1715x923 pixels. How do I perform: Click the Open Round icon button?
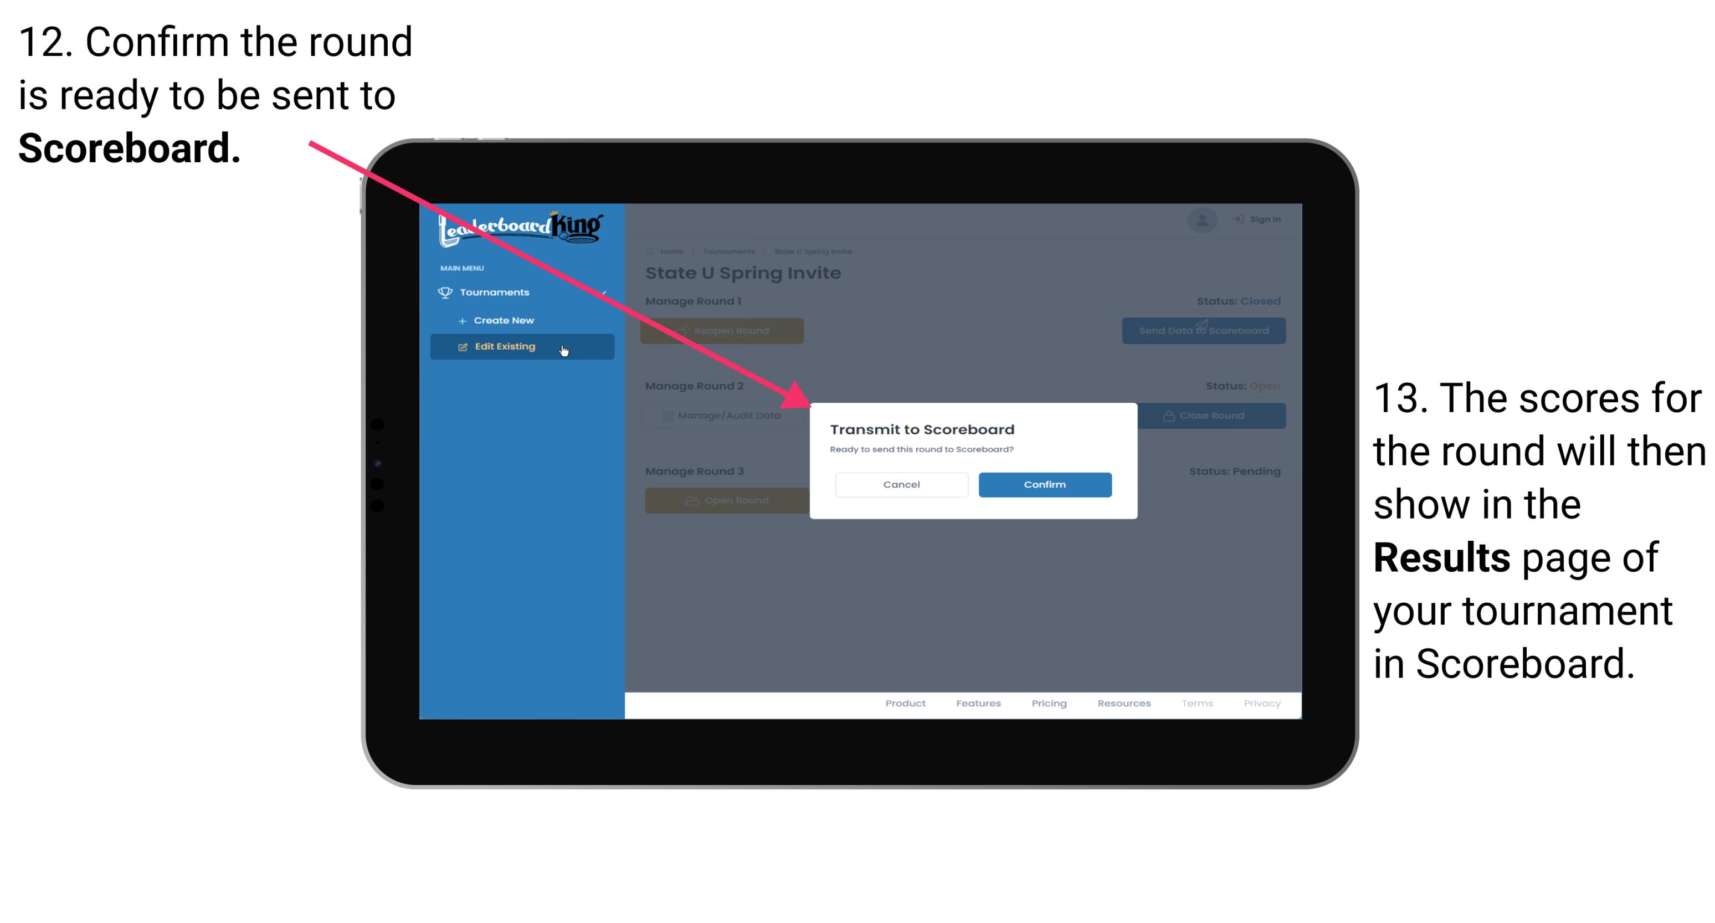point(725,500)
